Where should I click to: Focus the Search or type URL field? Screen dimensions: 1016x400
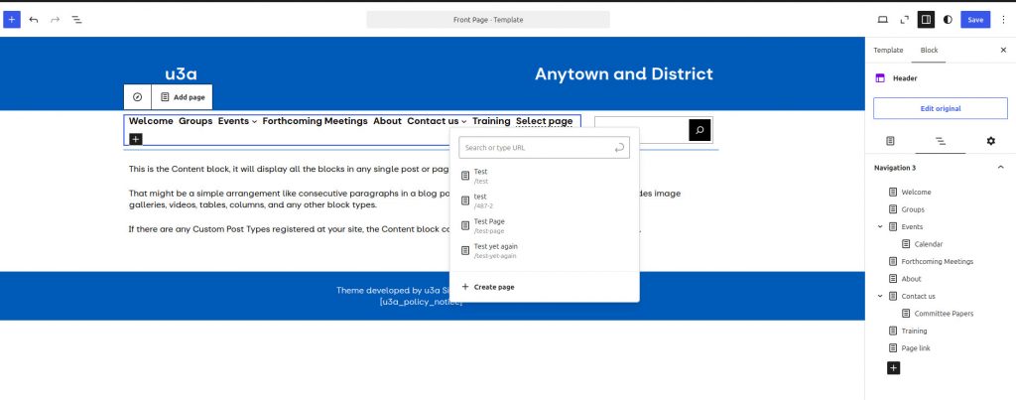545,147
